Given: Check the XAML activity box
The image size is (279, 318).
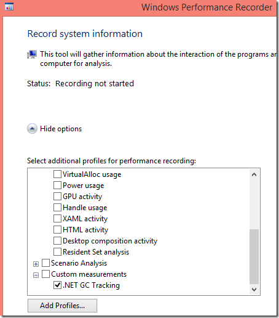Looking at the screenshot, I should (57, 218).
